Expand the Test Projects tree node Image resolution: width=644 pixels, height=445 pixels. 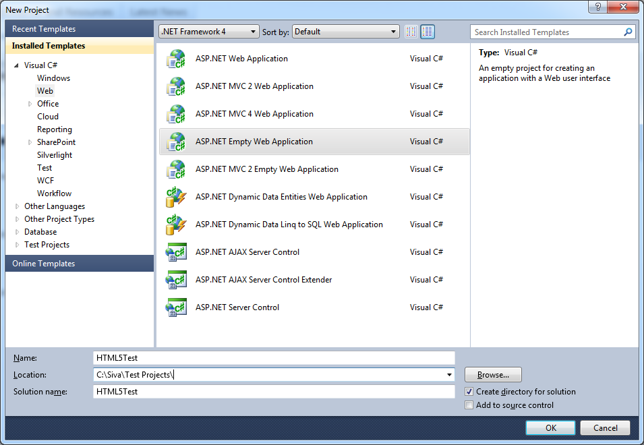pos(17,245)
